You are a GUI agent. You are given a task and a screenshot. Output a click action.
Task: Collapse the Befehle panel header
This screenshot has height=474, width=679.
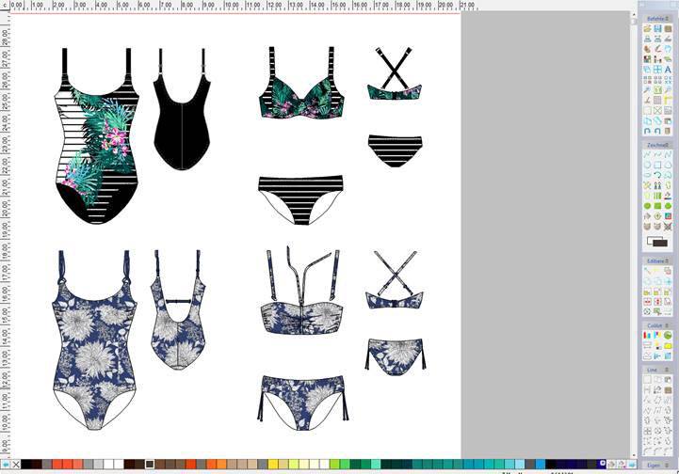(656, 18)
